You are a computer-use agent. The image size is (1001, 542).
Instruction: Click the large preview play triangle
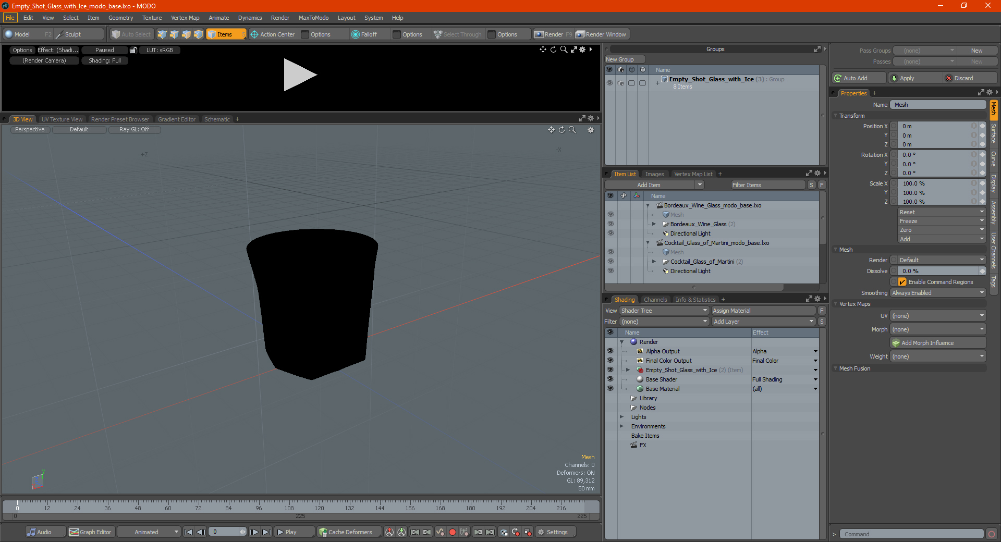[x=300, y=75]
